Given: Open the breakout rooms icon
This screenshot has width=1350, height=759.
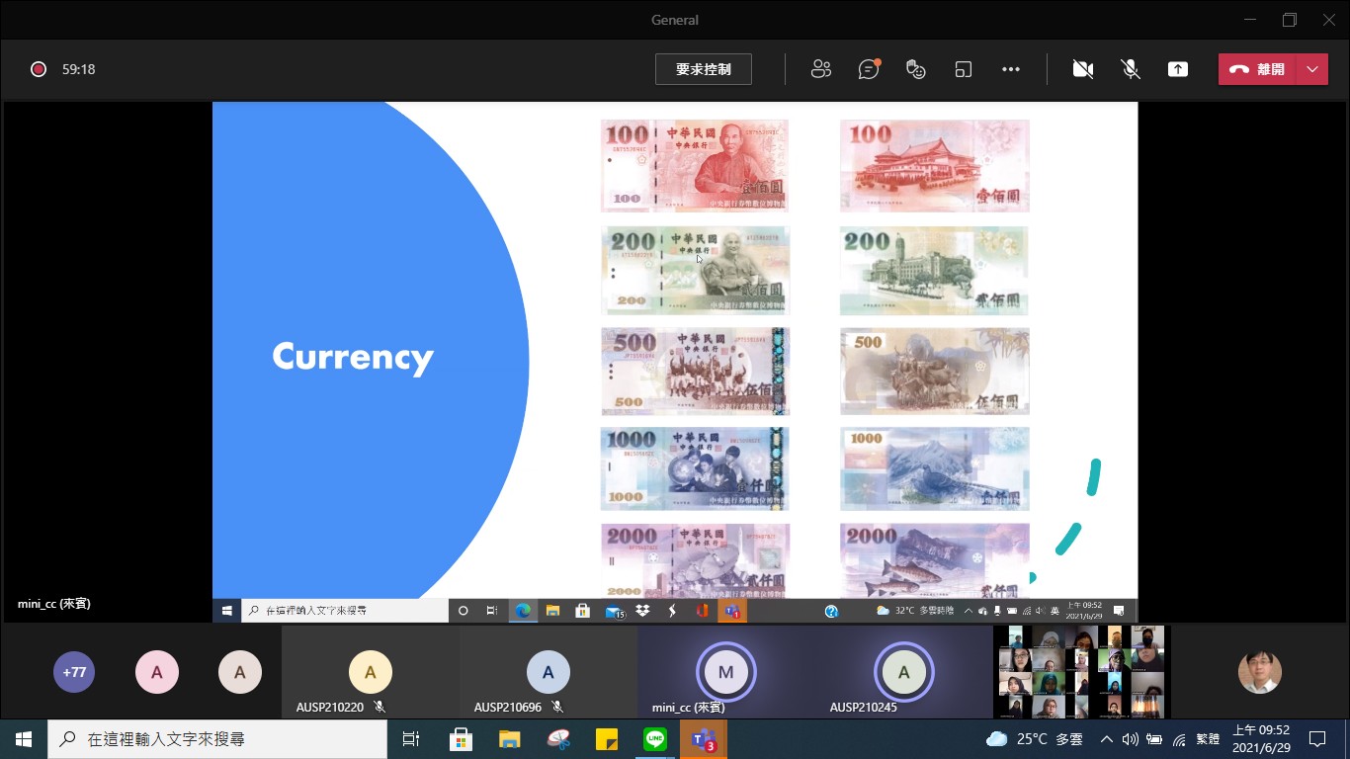Looking at the screenshot, I should [964, 69].
